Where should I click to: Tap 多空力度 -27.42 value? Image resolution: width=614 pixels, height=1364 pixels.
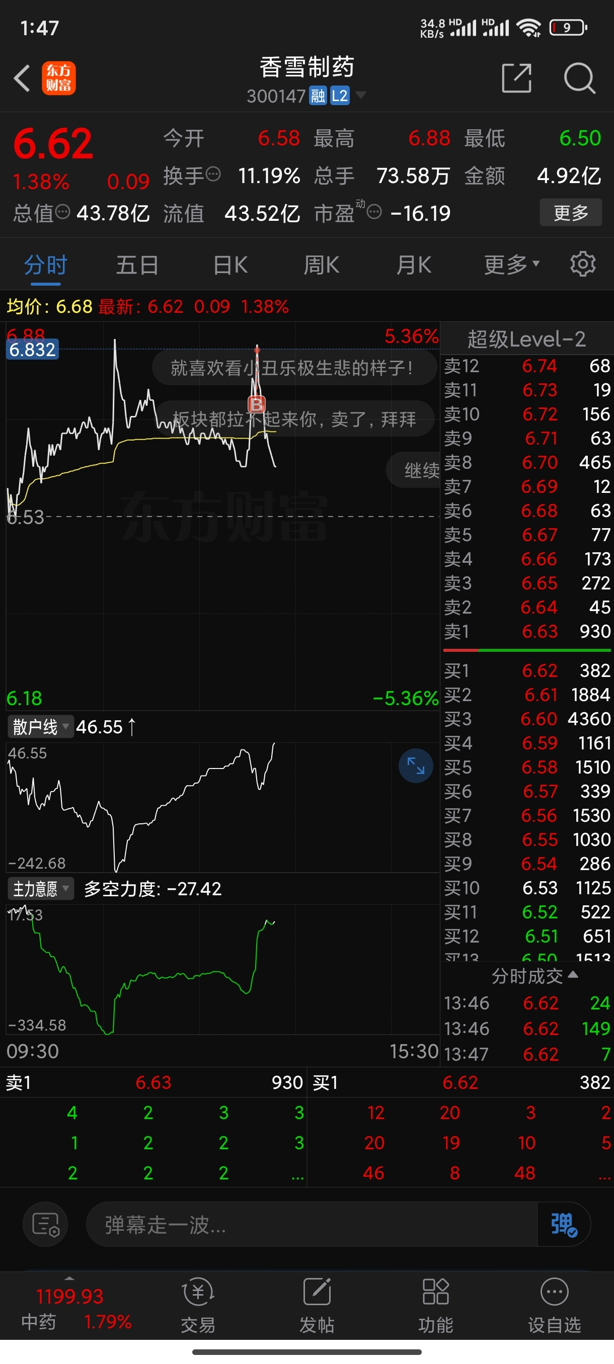click(x=152, y=889)
